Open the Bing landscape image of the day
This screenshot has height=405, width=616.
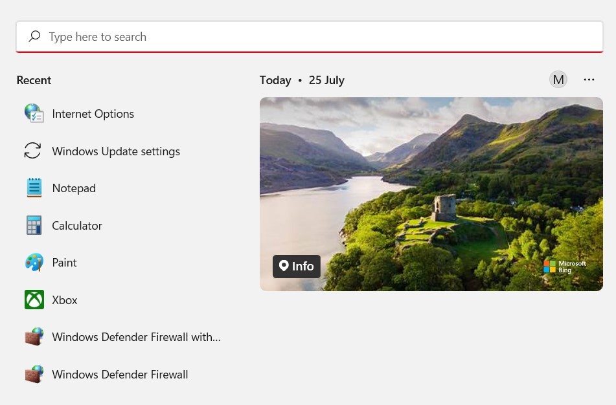[x=431, y=194]
